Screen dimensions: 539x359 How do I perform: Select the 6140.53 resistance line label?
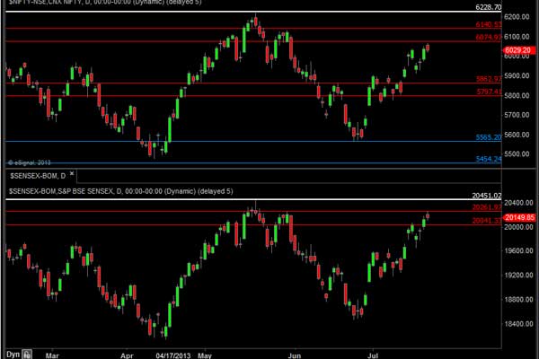489,24
